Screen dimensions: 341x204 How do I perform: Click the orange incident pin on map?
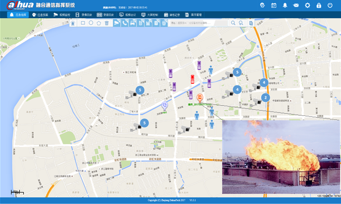200,98
